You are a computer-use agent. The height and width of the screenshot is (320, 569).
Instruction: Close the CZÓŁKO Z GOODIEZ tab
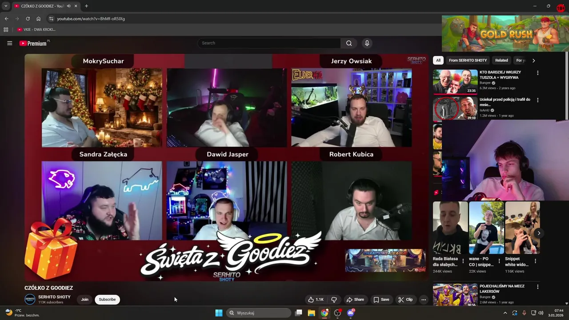click(75, 6)
